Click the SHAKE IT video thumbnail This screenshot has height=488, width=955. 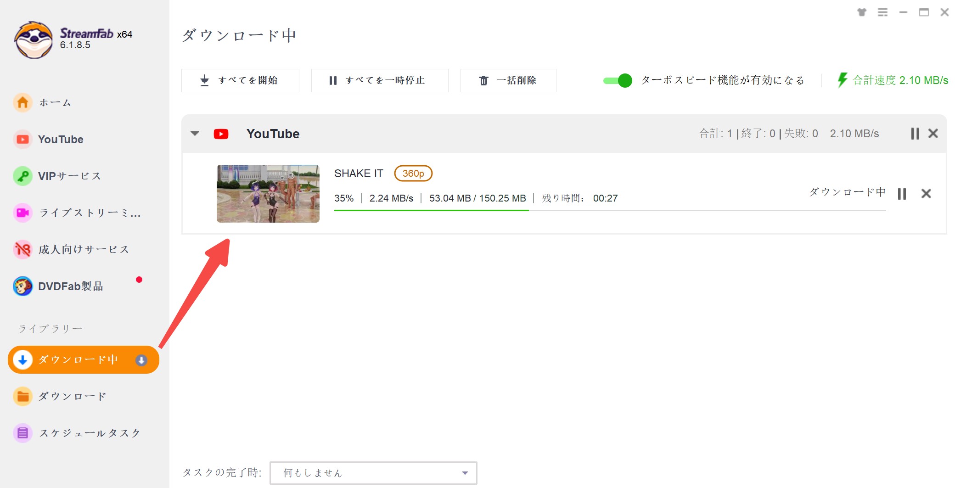pyautogui.click(x=268, y=194)
